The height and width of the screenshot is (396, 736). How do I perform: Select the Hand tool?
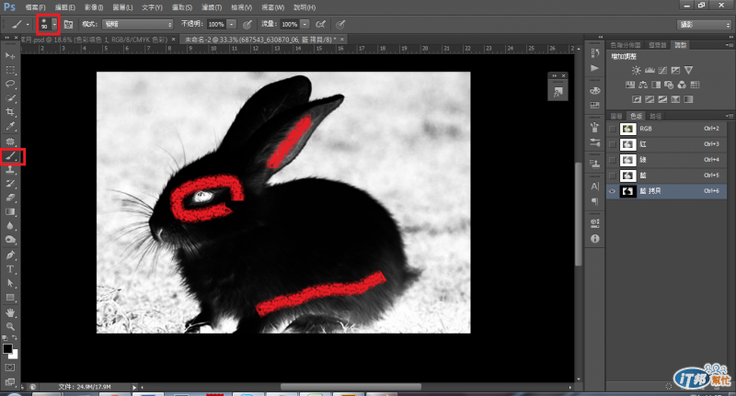pos(10,312)
